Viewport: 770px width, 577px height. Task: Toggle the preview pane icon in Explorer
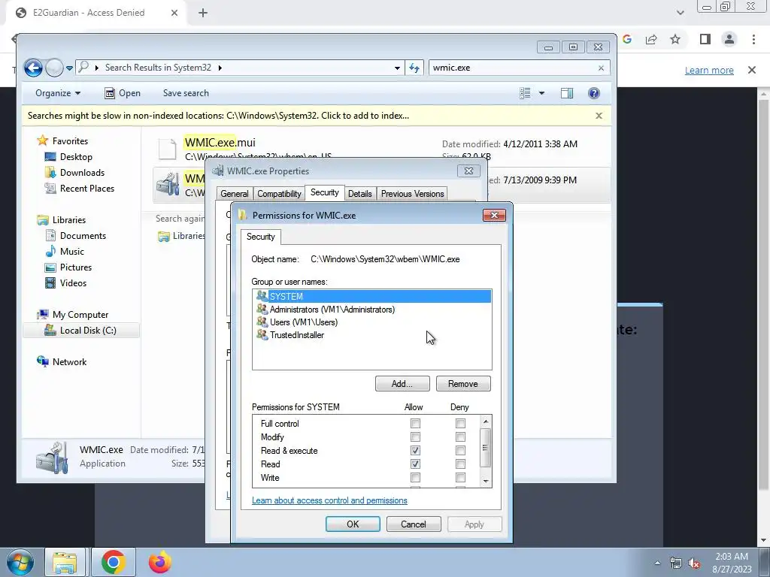click(x=567, y=93)
